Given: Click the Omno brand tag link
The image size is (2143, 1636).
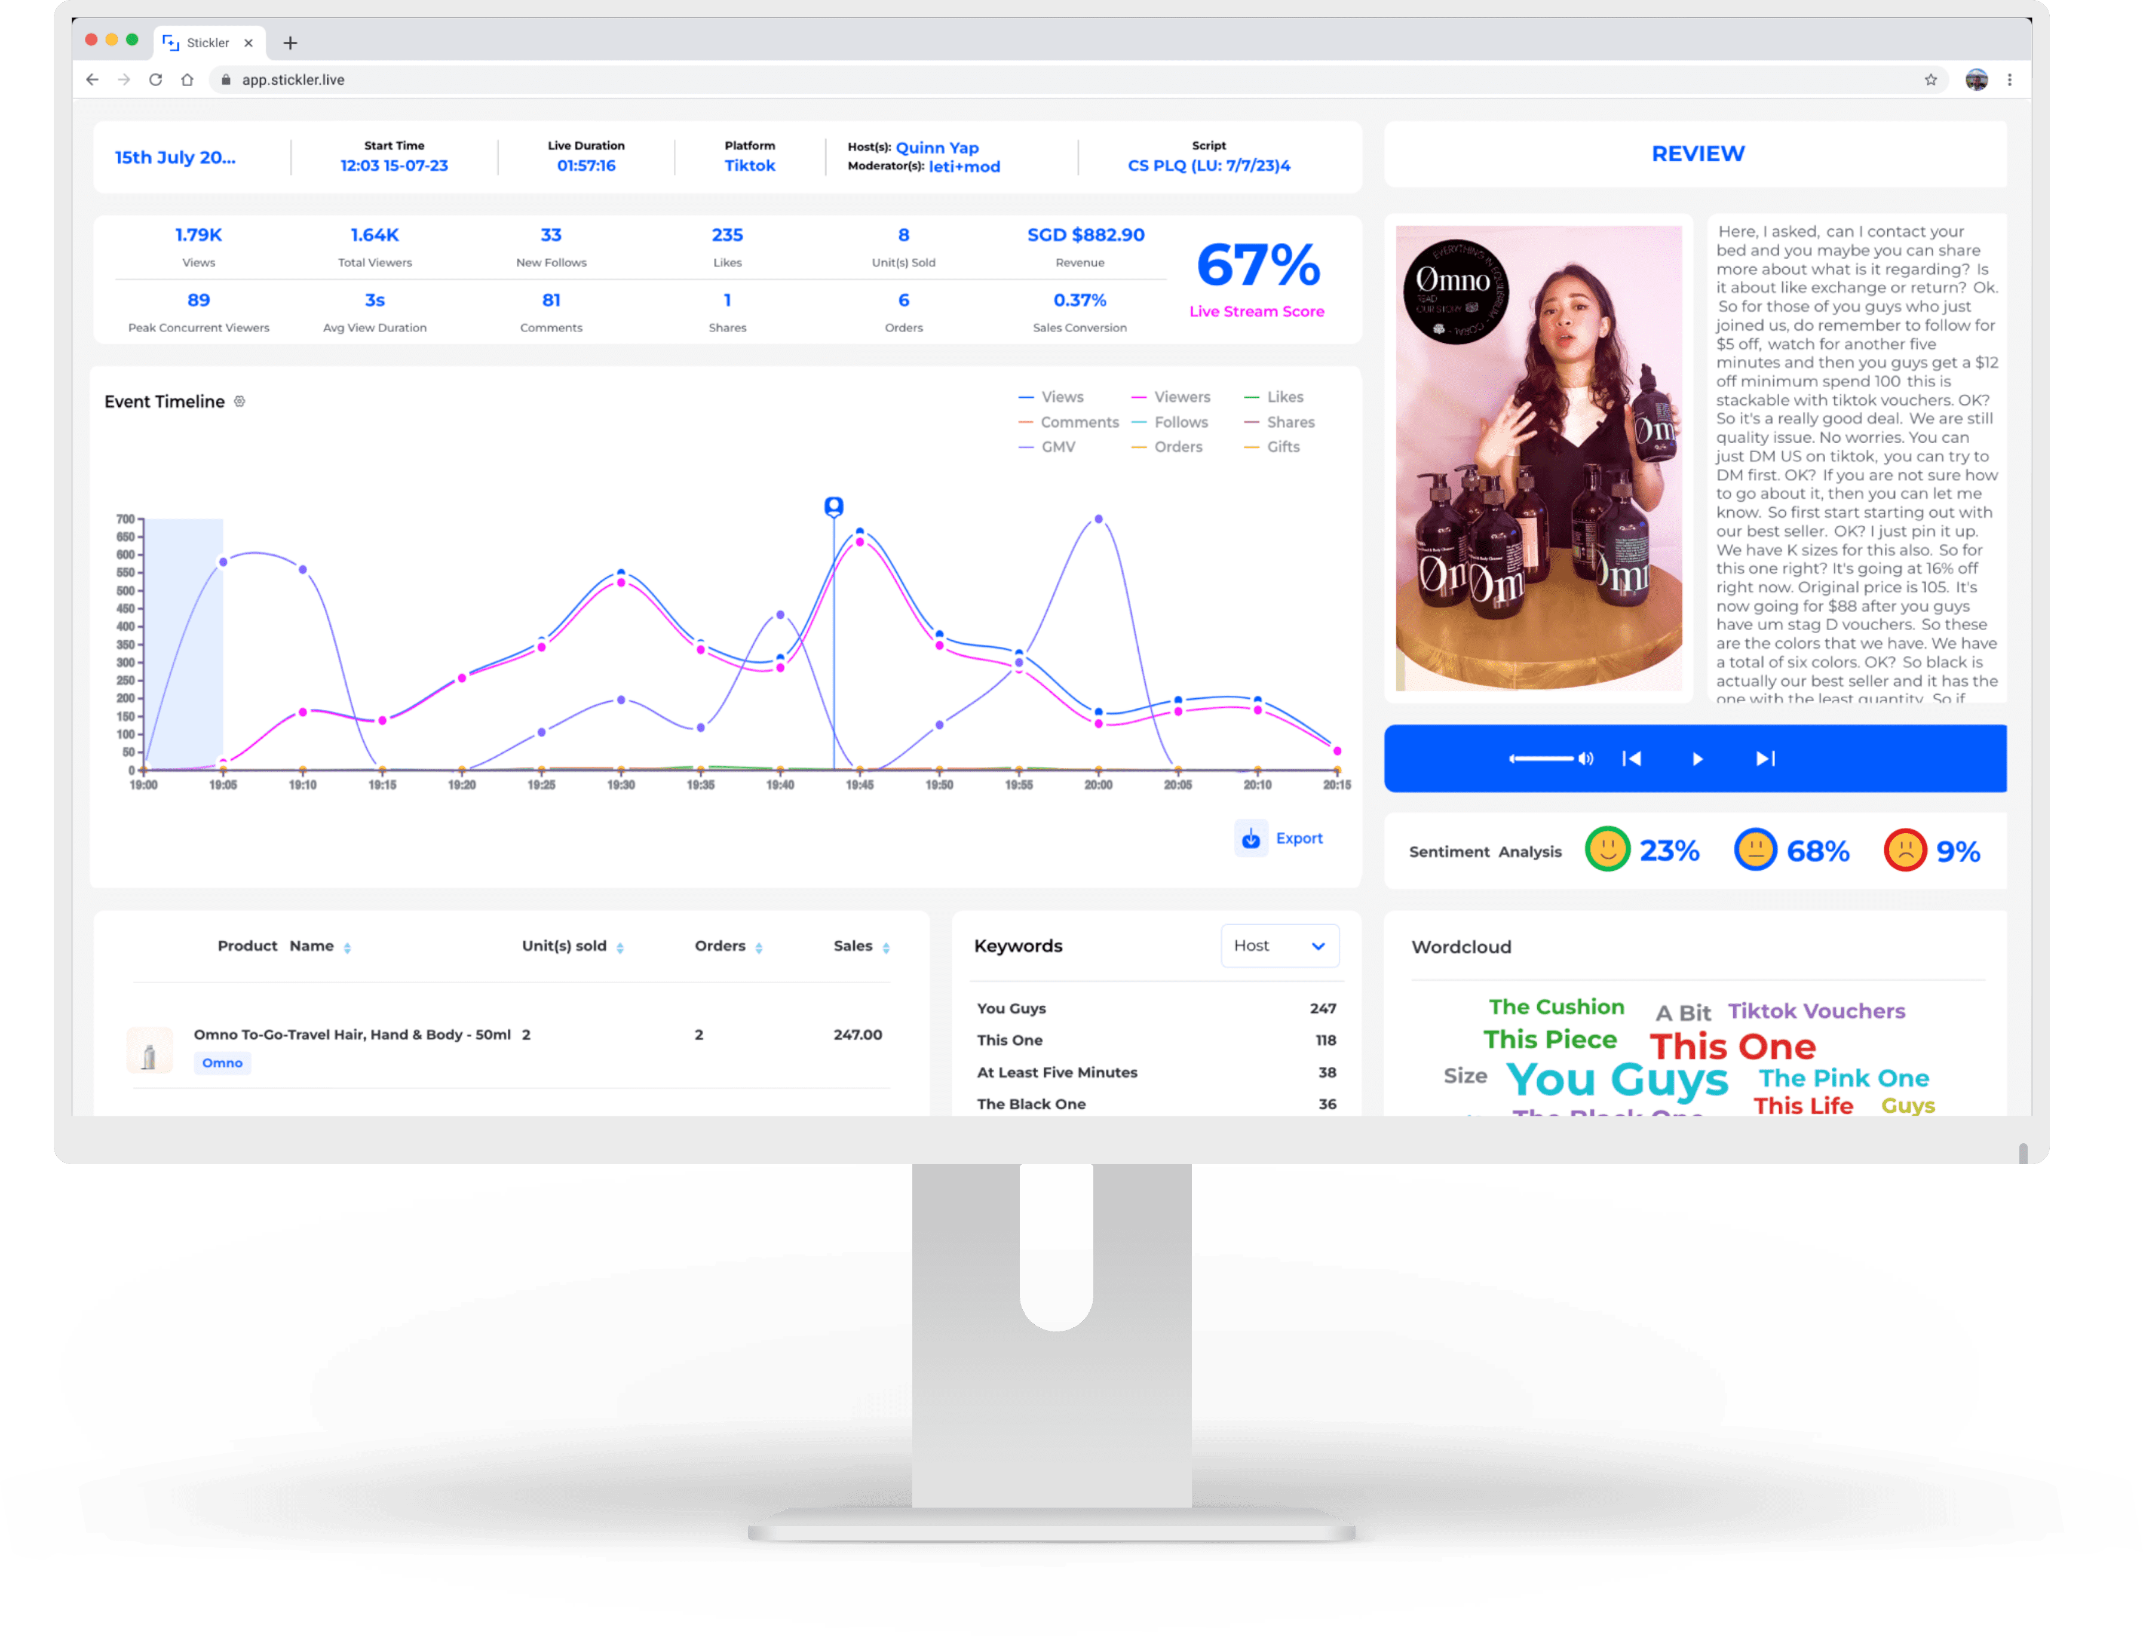Looking at the screenshot, I should (222, 1063).
